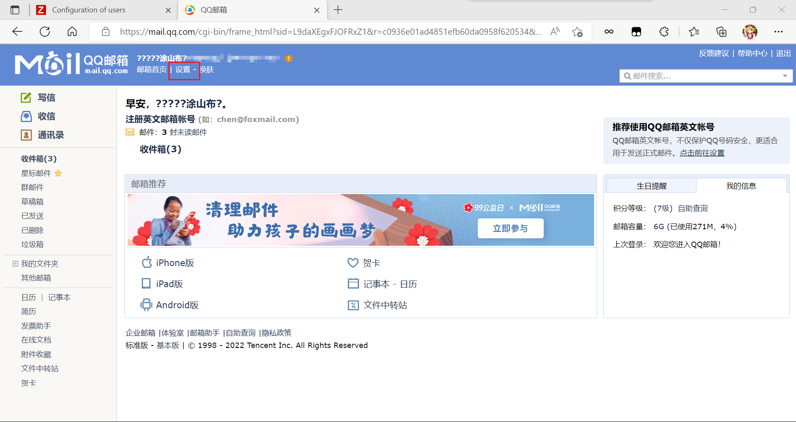The height and width of the screenshot is (422, 796).
Task: Click the calendar icon for 记事本
Action: pyautogui.click(x=353, y=283)
